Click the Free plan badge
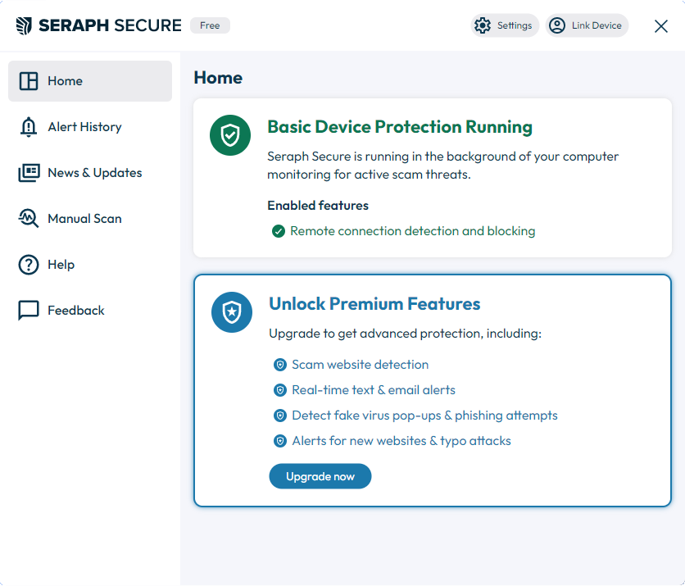This screenshot has height=586, width=685. coord(210,25)
